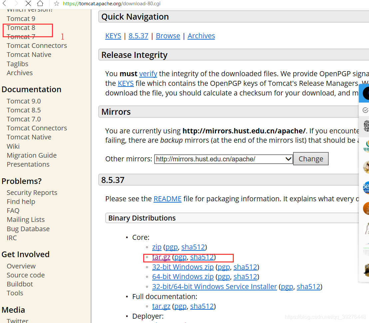Open the FAQ link
Viewport: 369px width, 323px height.
coord(13,211)
